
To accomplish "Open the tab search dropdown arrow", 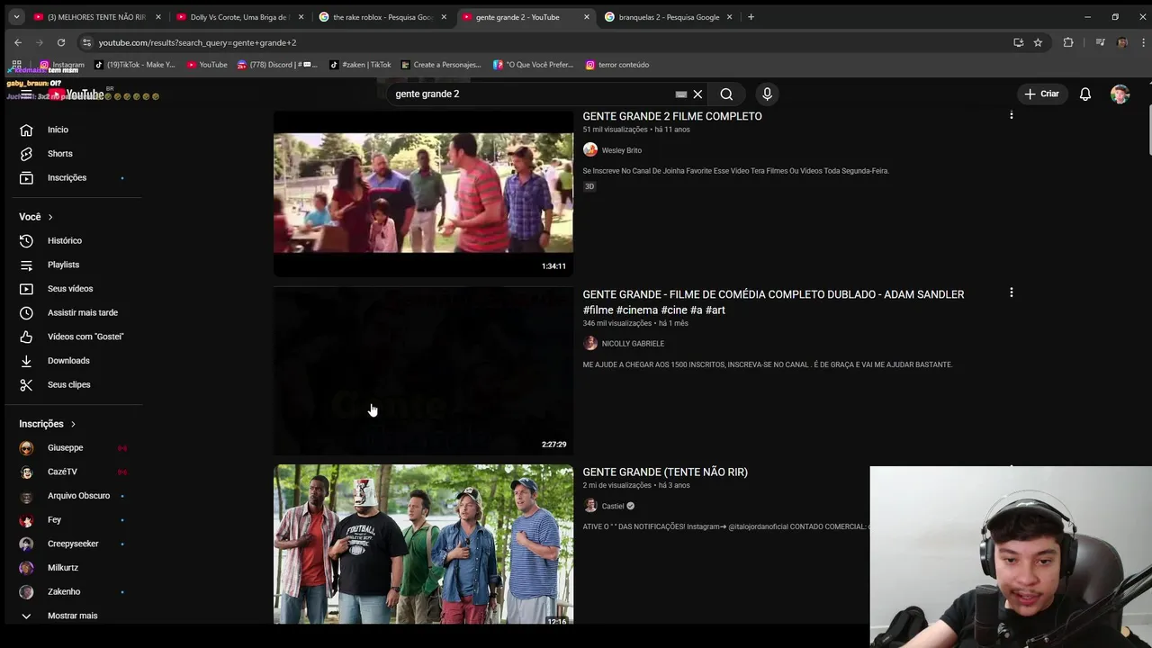I will coord(16,17).
